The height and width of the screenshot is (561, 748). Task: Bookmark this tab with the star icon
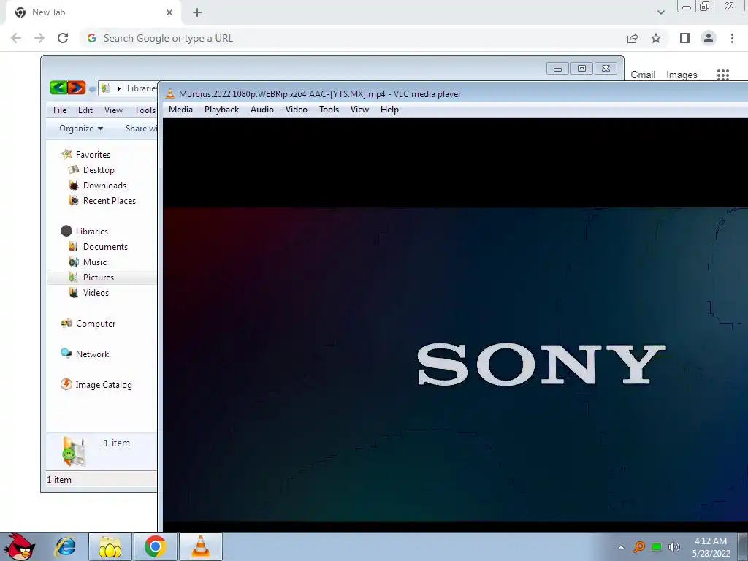[656, 38]
